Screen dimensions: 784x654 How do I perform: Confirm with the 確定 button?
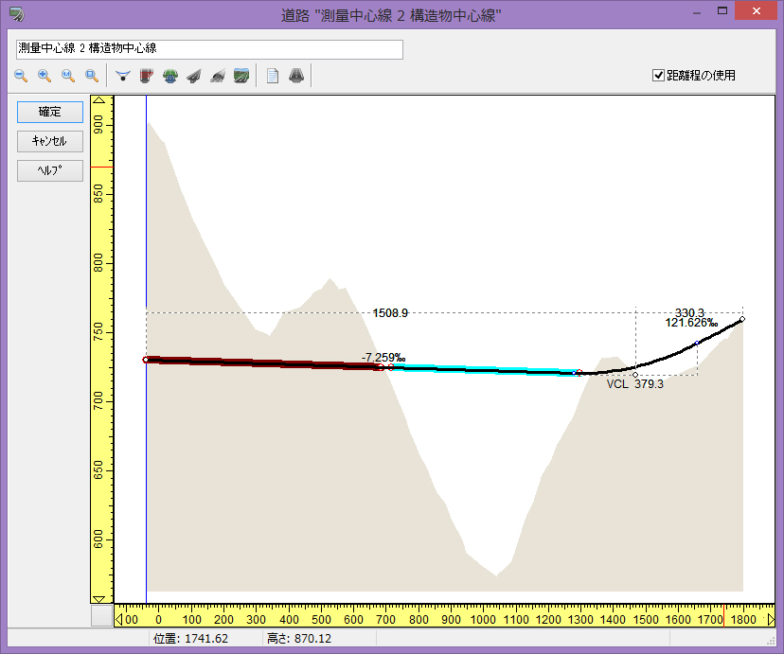point(50,112)
